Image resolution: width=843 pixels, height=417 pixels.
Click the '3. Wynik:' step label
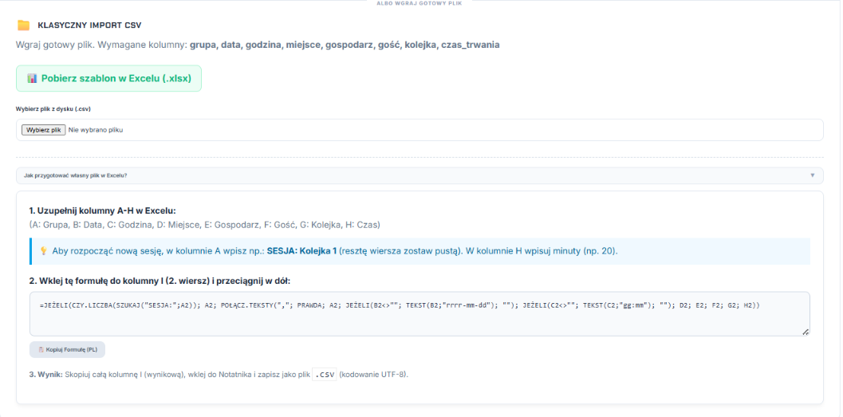click(45, 375)
